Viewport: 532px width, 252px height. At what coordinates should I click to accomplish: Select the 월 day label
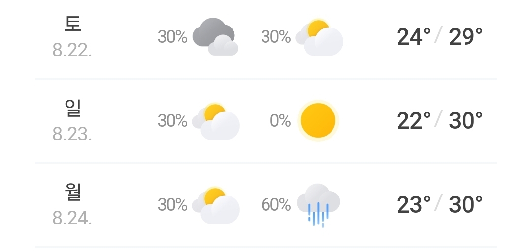tap(72, 192)
